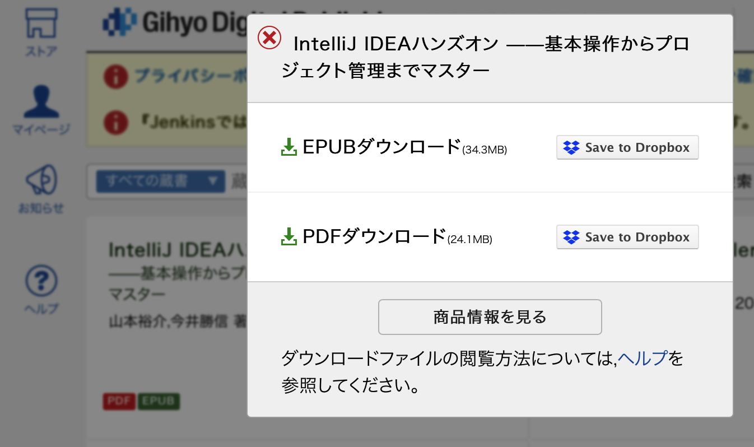Go to My Page (マイページ) icon
This screenshot has width=754, height=447.
[41, 109]
